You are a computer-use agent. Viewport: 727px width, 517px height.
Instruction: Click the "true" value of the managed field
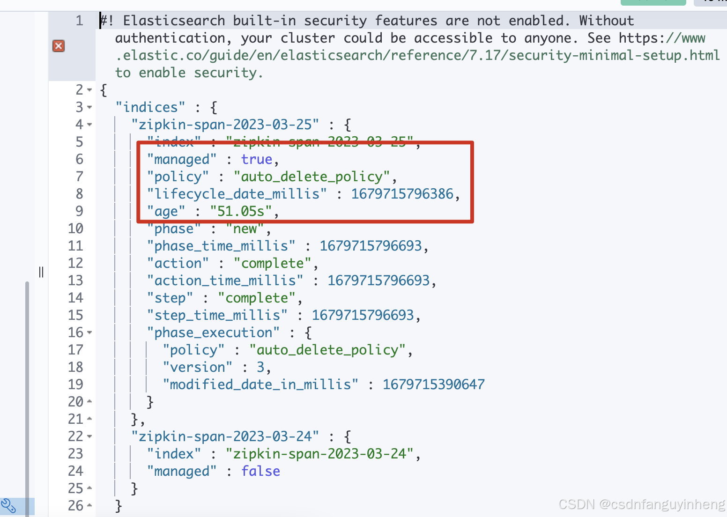[x=256, y=159]
